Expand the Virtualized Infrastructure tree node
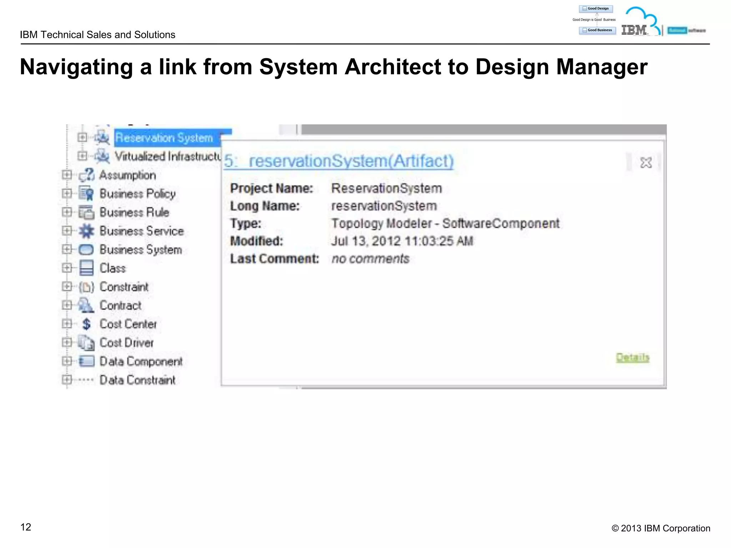This screenshot has width=731, height=548. [x=82, y=156]
